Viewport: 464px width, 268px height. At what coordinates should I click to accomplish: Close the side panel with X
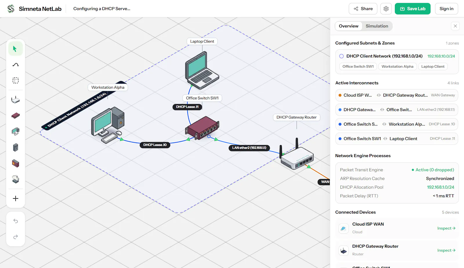[455, 26]
